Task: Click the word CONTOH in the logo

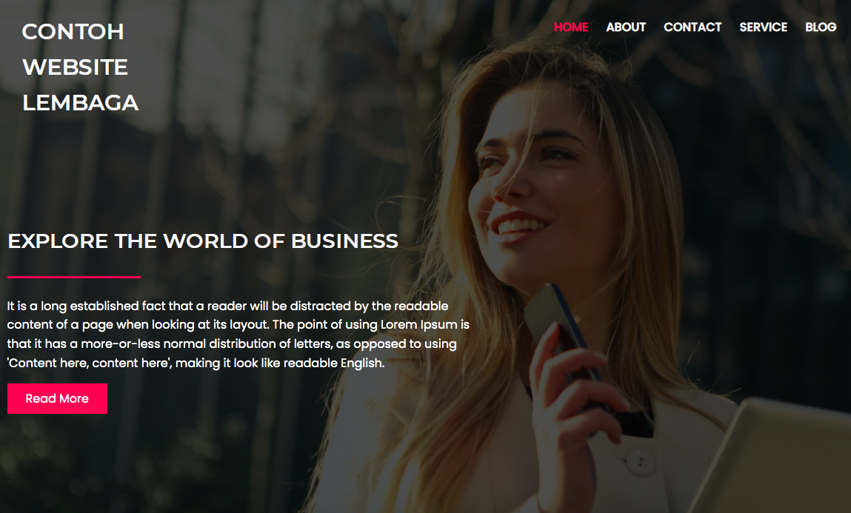Action: [73, 31]
